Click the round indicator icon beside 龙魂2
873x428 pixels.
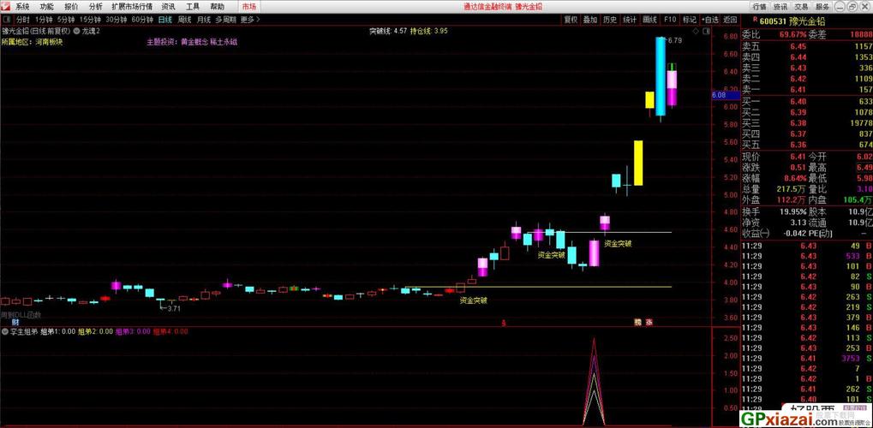click(x=75, y=31)
